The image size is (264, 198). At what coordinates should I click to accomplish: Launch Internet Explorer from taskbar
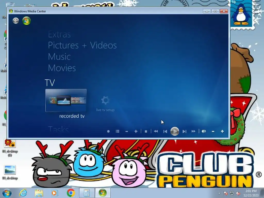click(23, 193)
